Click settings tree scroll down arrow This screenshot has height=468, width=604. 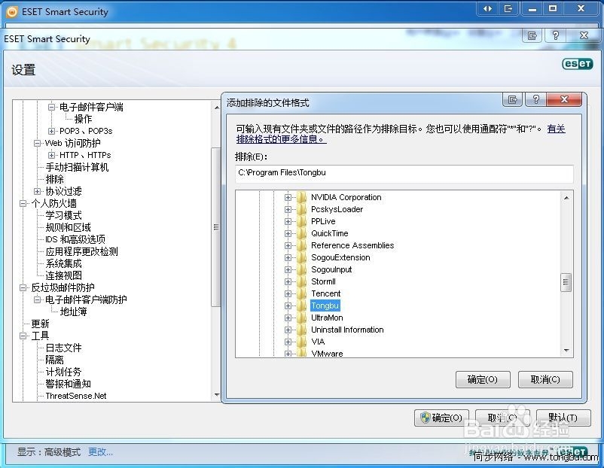[x=216, y=395]
